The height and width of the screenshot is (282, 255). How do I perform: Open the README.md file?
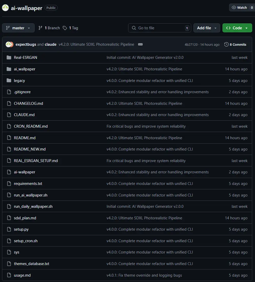pyautogui.click(x=25, y=138)
